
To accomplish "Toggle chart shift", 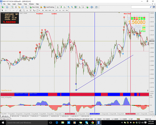I will (x=83, y=7).
